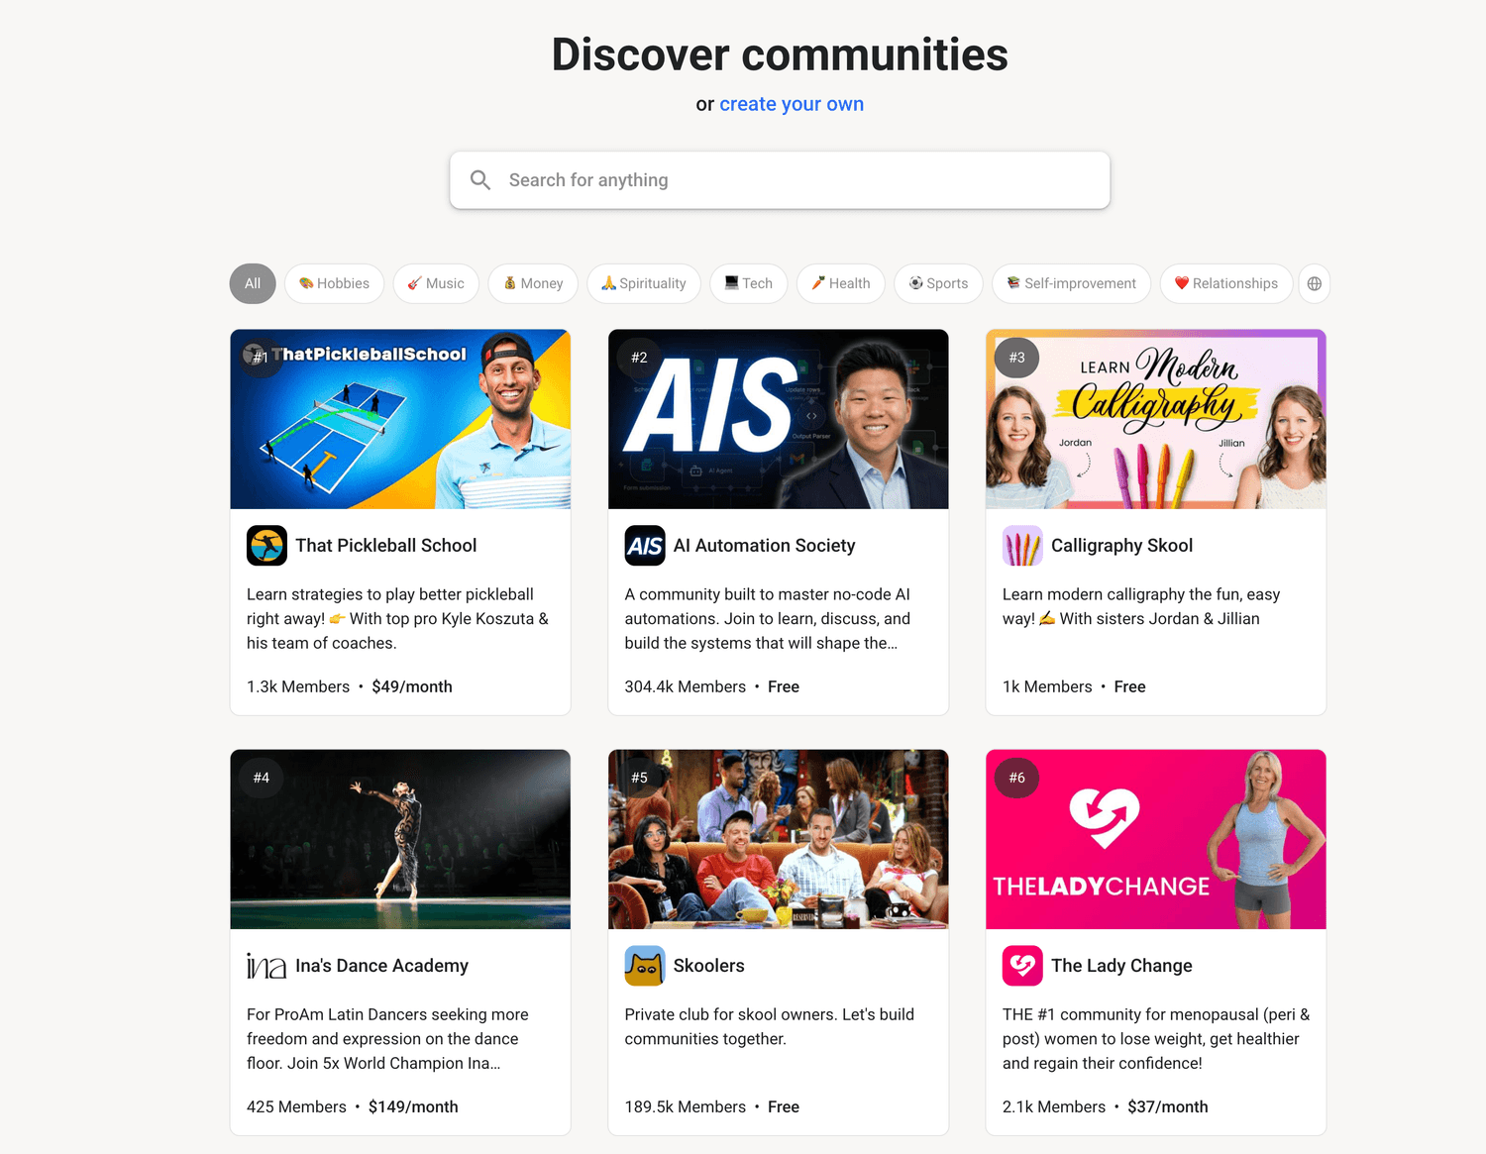Select the All category filter
The width and height of the screenshot is (1486, 1154).
[253, 283]
